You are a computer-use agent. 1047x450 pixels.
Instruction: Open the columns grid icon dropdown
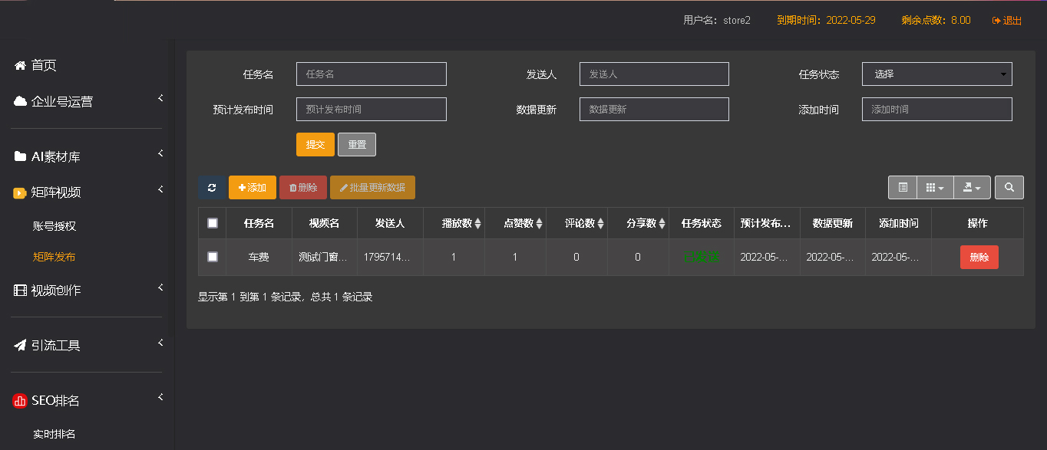(935, 188)
